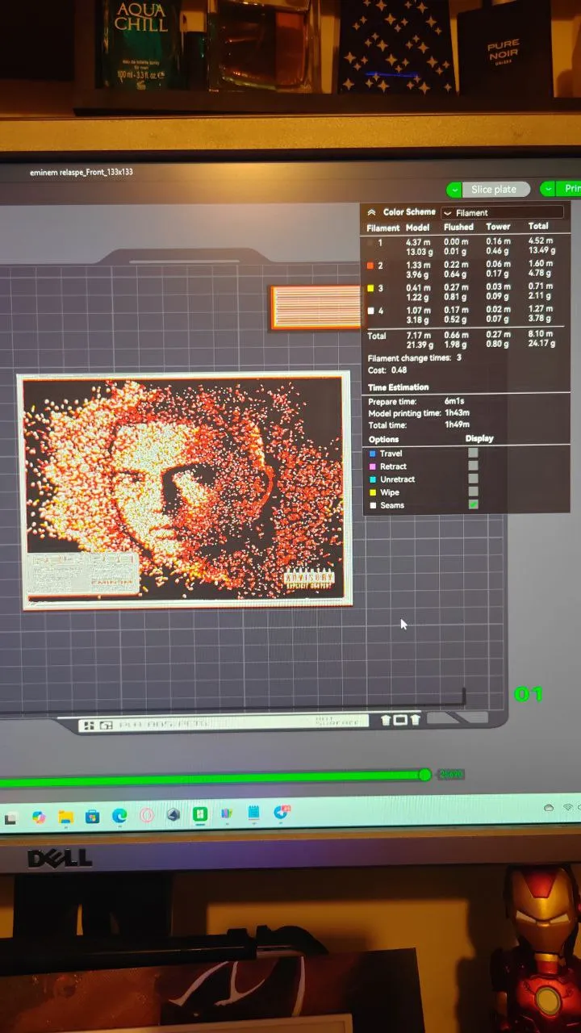Click the 'Model printing time:' value 1h43m
Image resolution: width=581 pixels, height=1033 pixels.
point(458,413)
